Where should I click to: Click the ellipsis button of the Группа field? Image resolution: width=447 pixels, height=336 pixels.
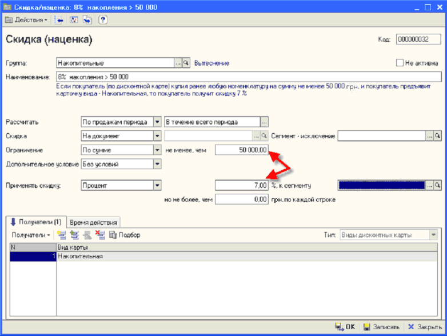178,63
